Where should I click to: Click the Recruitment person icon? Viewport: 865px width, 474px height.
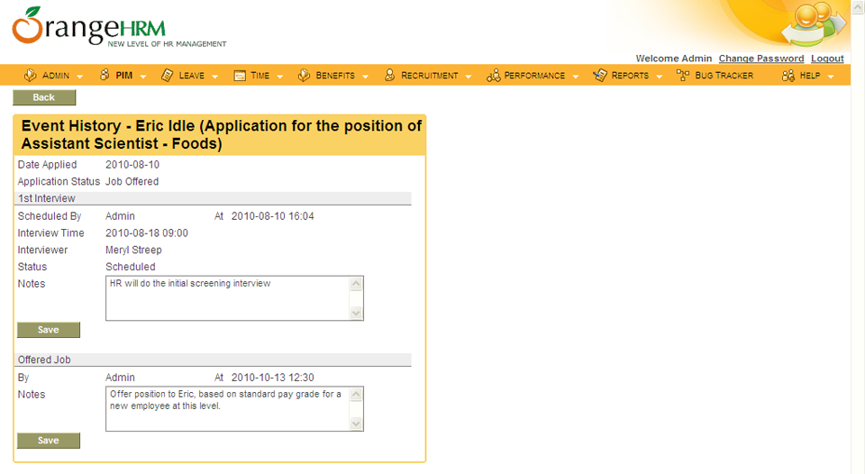[x=389, y=75]
